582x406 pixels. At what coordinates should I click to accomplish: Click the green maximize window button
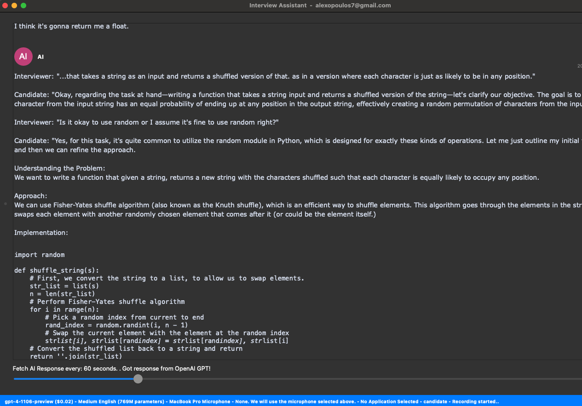(x=23, y=6)
